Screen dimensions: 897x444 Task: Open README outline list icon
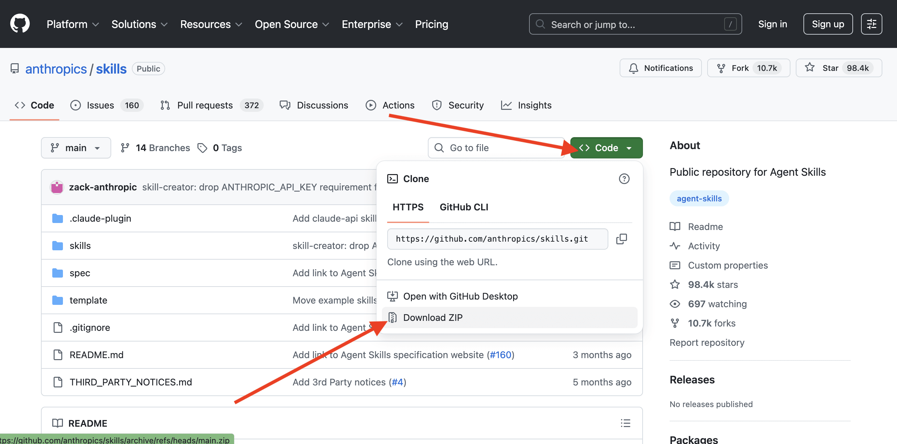tap(625, 423)
